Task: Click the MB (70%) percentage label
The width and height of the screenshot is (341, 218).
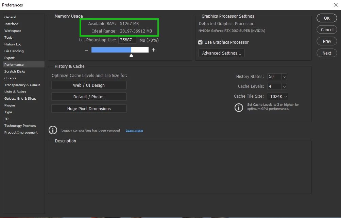Action: coord(149,40)
